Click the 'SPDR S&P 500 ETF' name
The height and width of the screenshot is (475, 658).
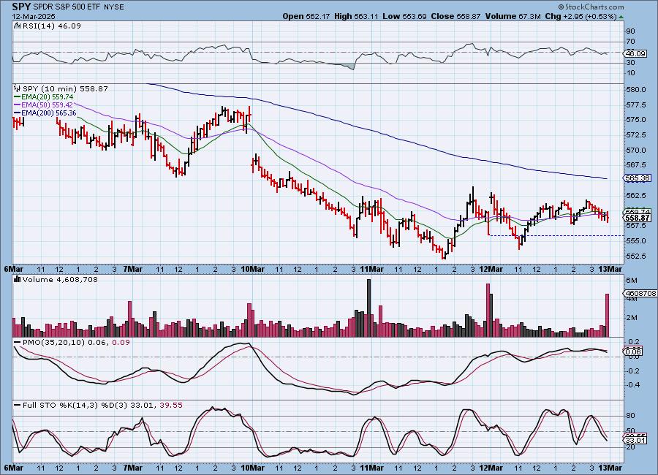click(x=67, y=7)
